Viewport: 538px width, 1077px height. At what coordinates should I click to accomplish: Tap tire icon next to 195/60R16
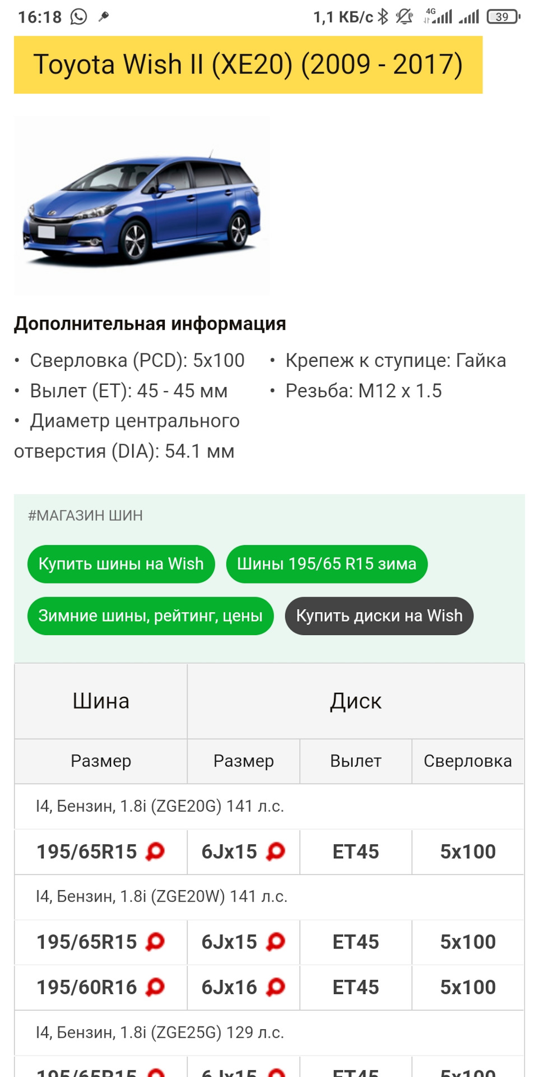click(155, 987)
